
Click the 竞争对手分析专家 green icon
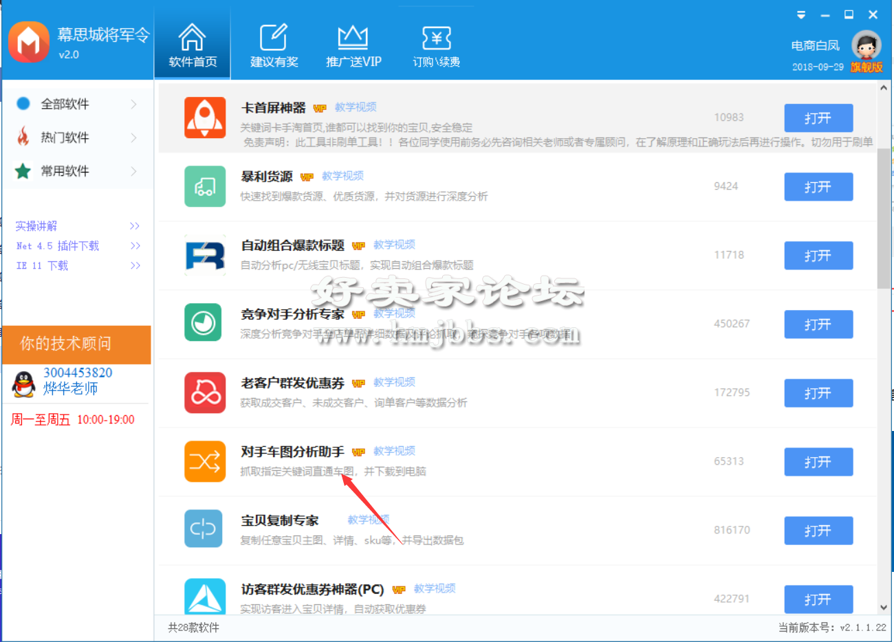point(204,323)
